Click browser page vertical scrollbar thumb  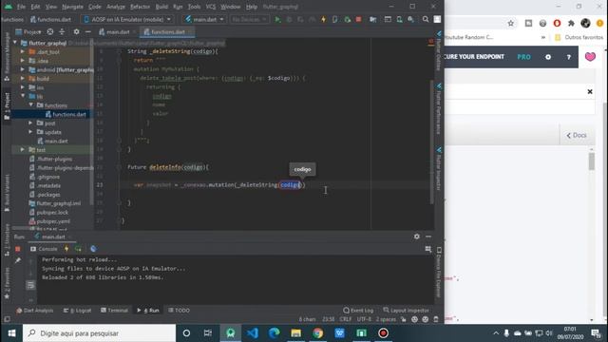pyautogui.click(x=591, y=161)
